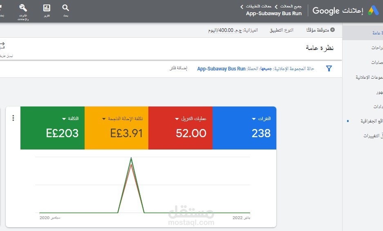The height and width of the screenshot is (231, 383).
Task: Click the يناير 2022 chart axis label
Action: (241, 217)
